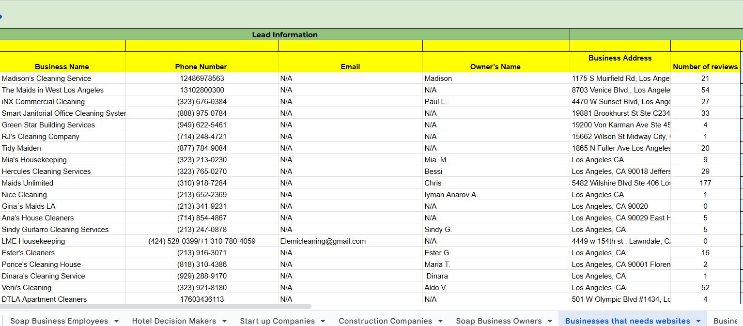Click the Owner's Name header cell
743x326 pixels.
(x=495, y=66)
